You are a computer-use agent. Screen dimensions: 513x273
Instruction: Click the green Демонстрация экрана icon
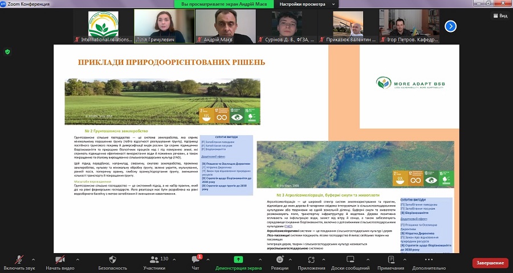pos(238,259)
